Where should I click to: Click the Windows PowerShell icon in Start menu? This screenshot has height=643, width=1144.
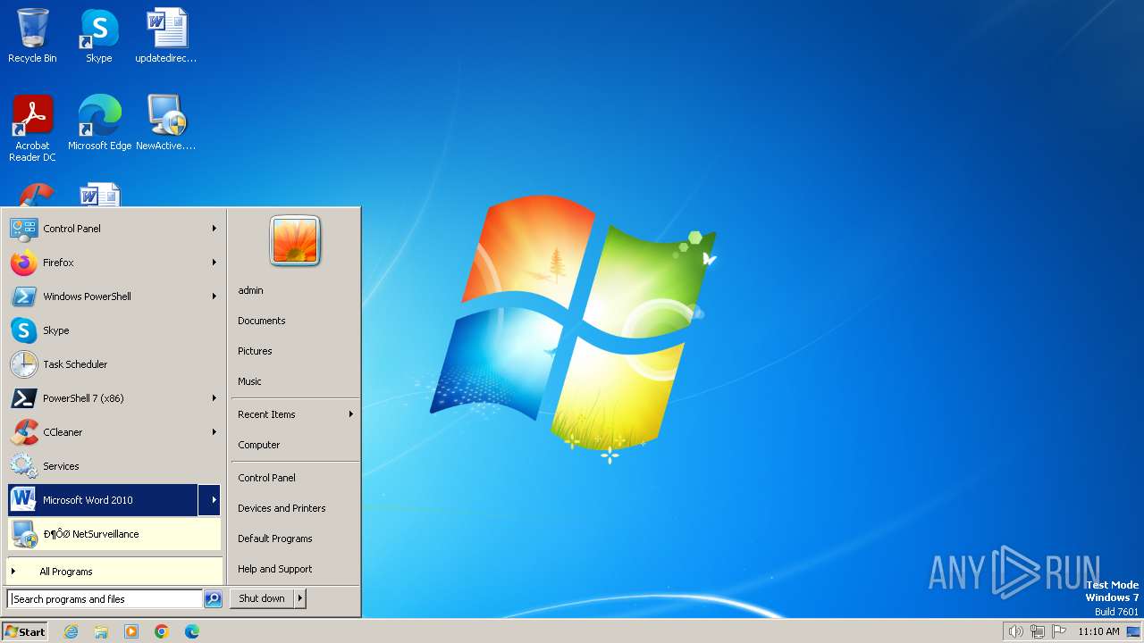pos(23,296)
